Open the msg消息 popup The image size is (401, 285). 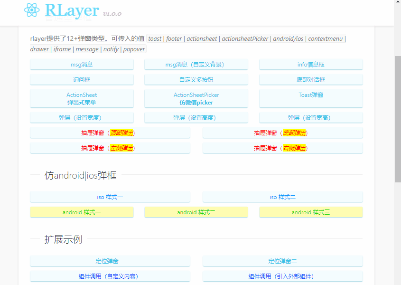click(x=82, y=65)
